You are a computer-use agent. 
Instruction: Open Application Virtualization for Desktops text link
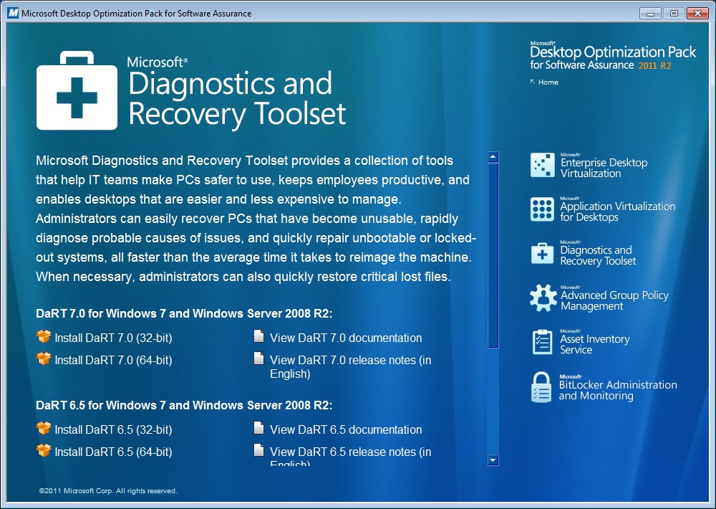pyautogui.click(x=617, y=211)
